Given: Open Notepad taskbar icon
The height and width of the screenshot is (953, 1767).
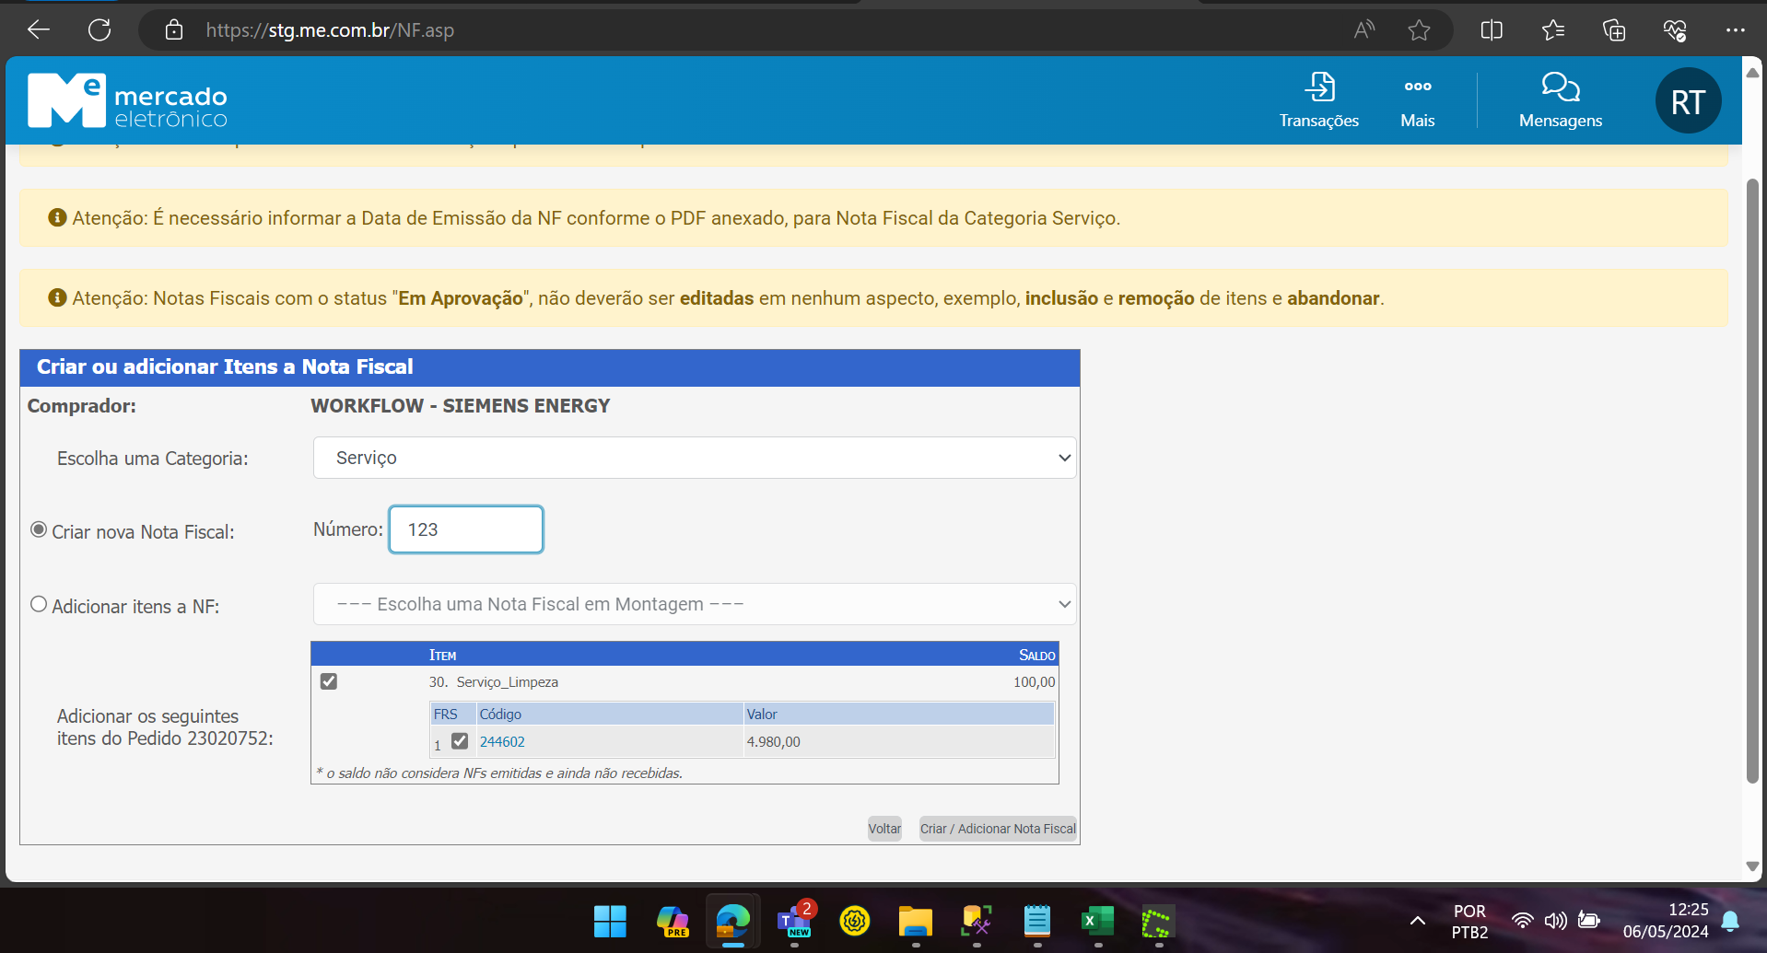Looking at the screenshot, I should click(x=1037, y=921).
